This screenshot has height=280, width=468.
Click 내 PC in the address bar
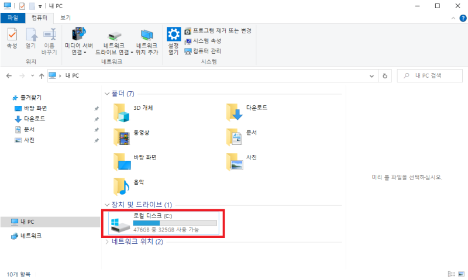pyautogui.click(x=72, y=76)
